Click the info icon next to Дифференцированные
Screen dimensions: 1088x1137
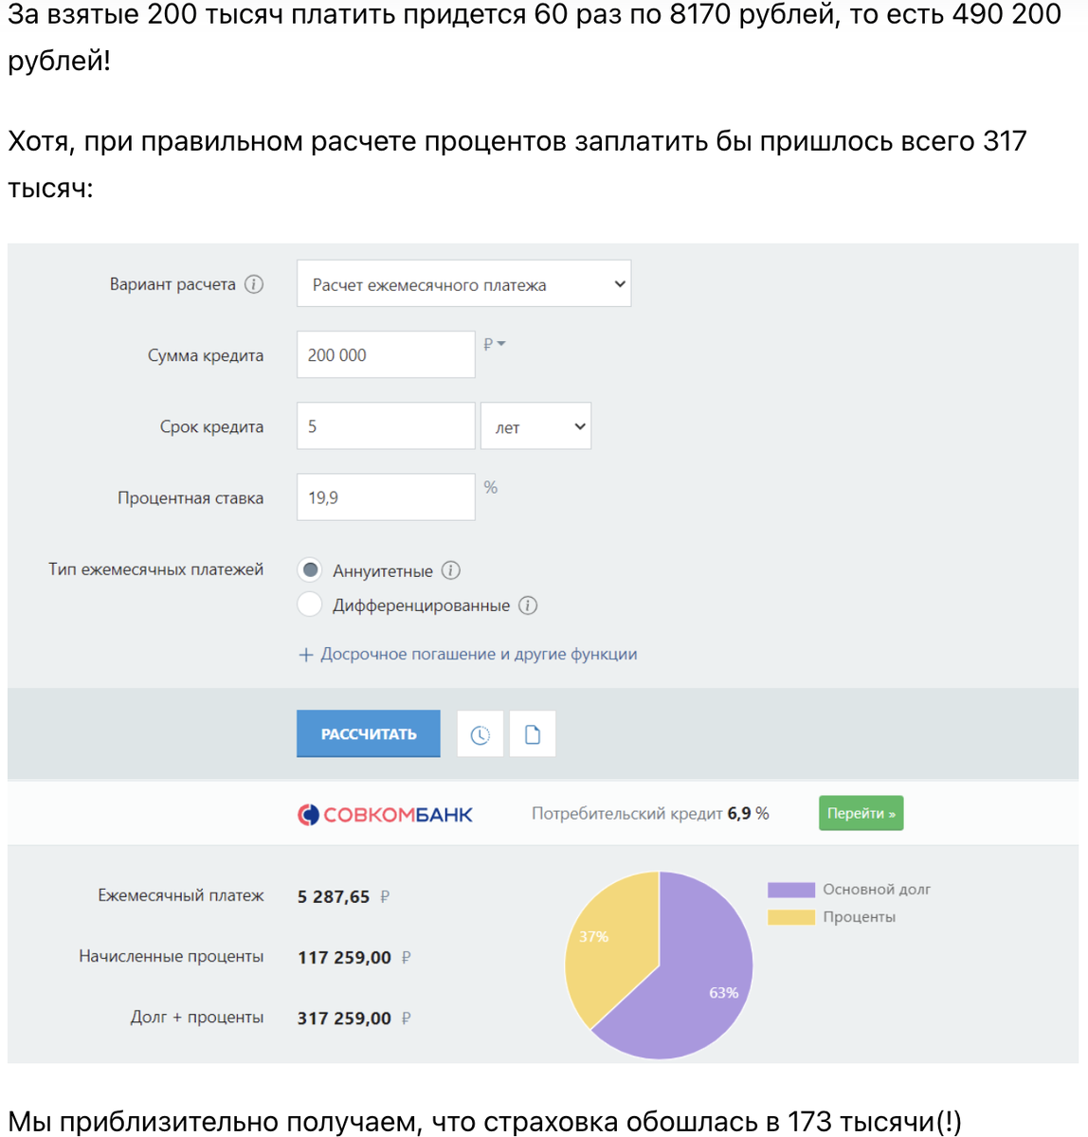528,605
